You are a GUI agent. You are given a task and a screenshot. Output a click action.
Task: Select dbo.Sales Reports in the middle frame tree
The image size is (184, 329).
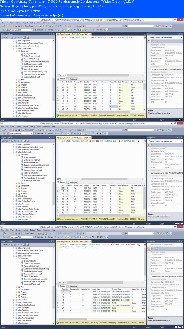(25, 217)
